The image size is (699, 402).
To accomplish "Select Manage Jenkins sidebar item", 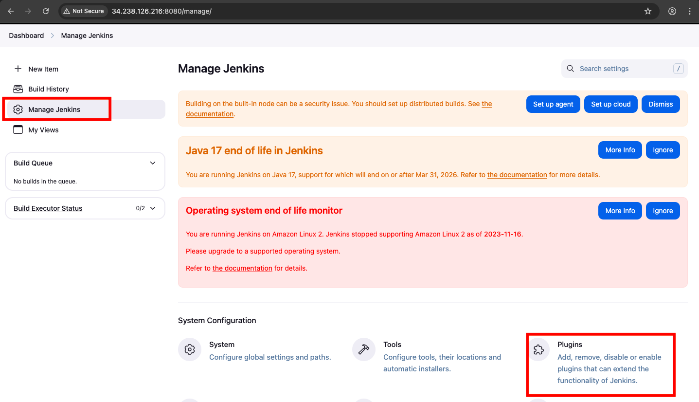I will click(85, 110).
